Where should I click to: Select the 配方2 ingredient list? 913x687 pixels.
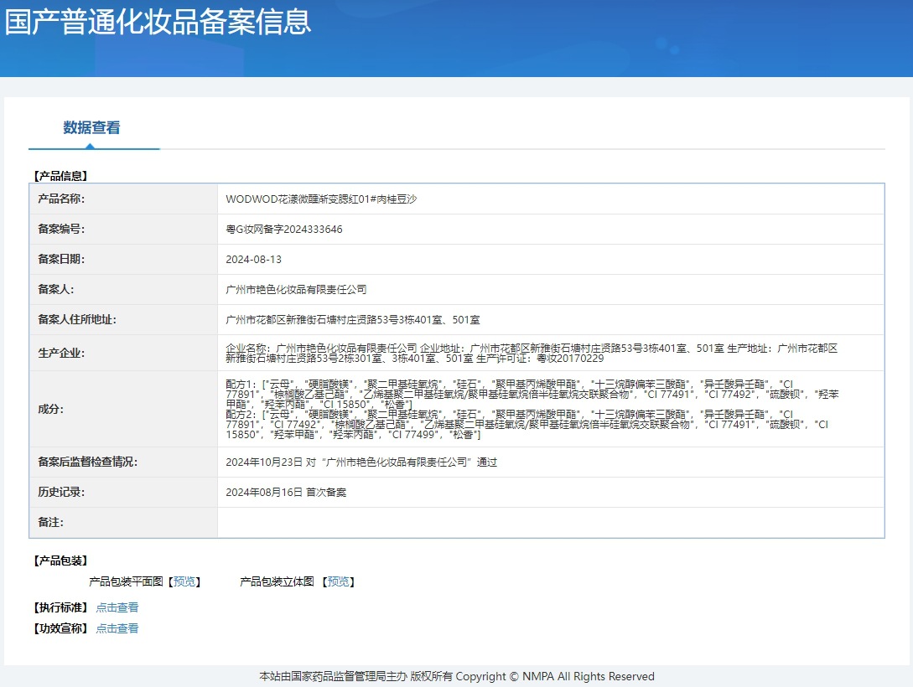(x=527, y=425)
